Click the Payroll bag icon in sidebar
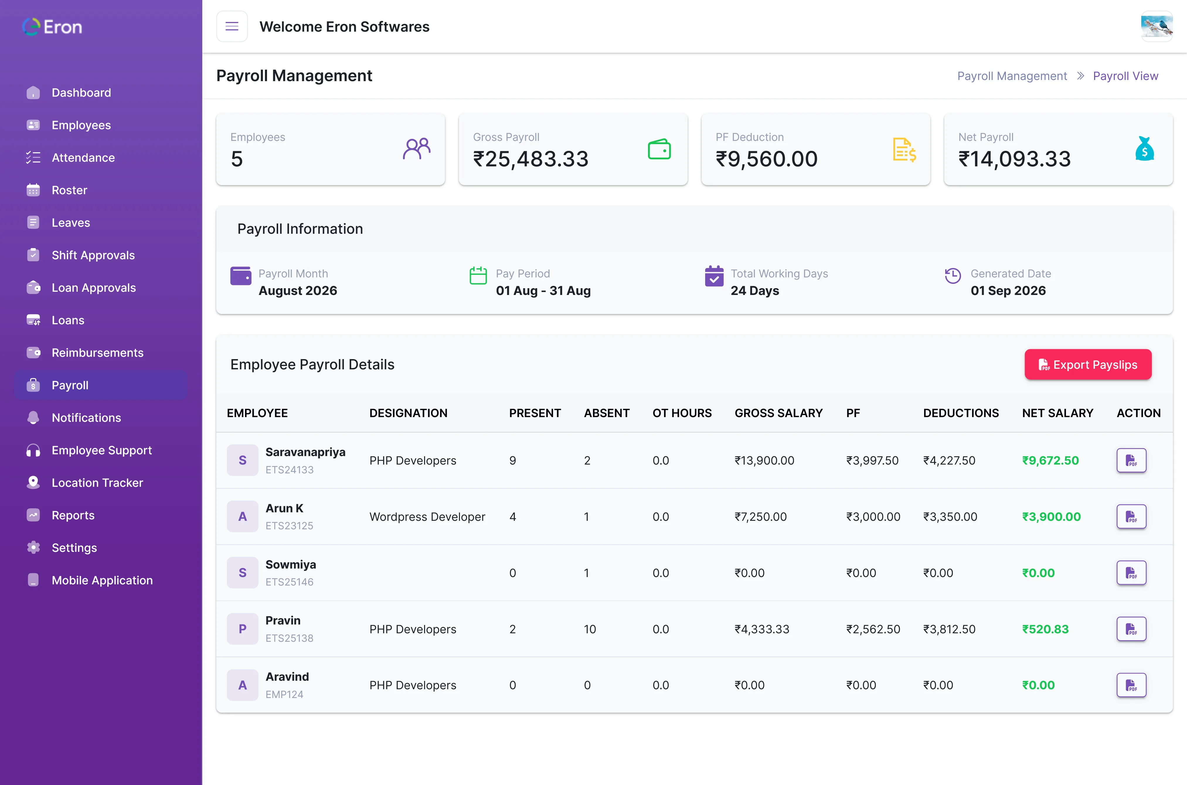Screen dimensions: 1187x785 click(33, 385)
